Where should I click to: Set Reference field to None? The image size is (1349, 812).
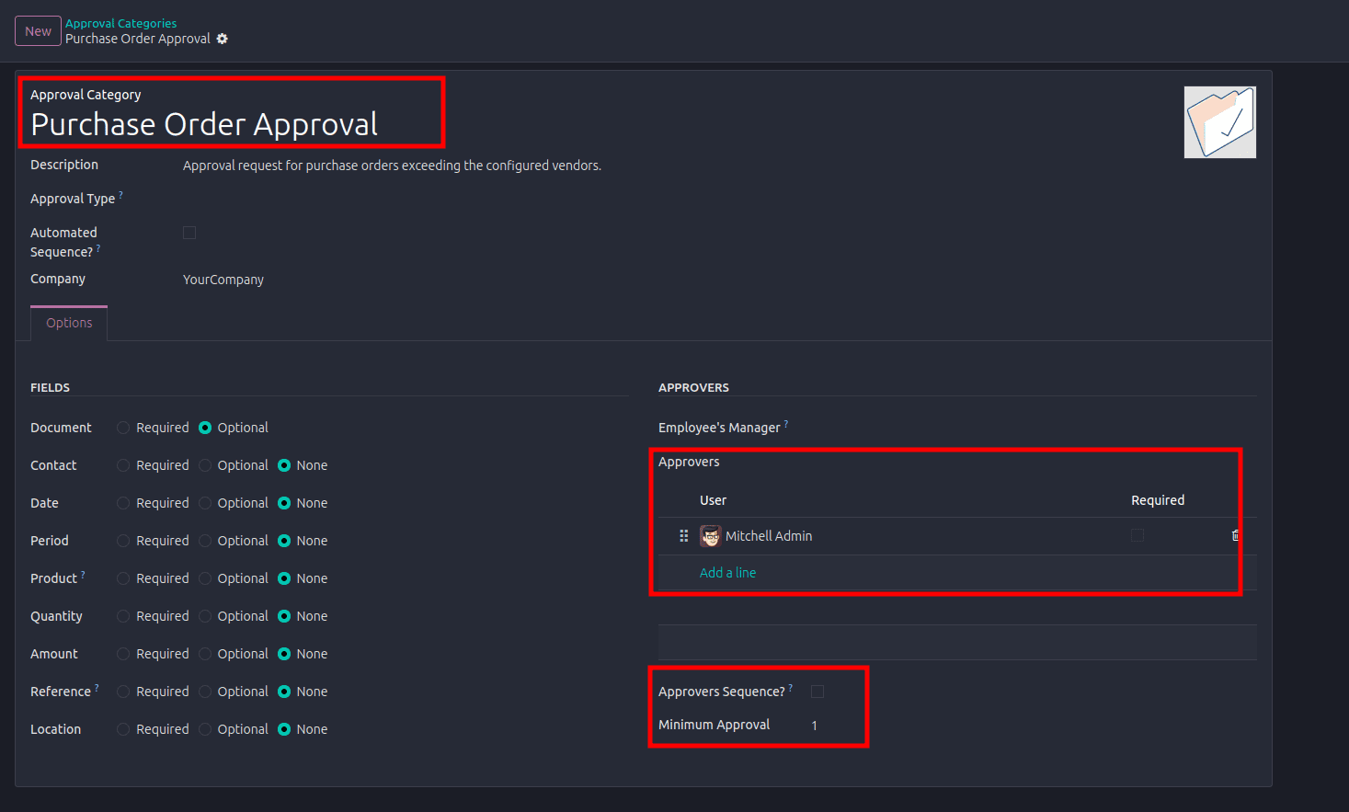tap(284, 692)
